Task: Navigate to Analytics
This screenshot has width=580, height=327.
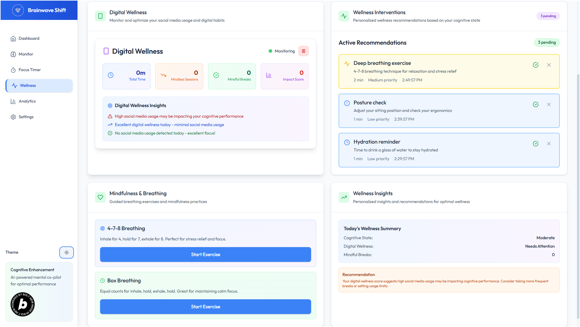Action: [27, 101]
